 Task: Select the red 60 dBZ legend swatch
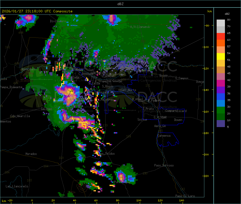(221, 36)
